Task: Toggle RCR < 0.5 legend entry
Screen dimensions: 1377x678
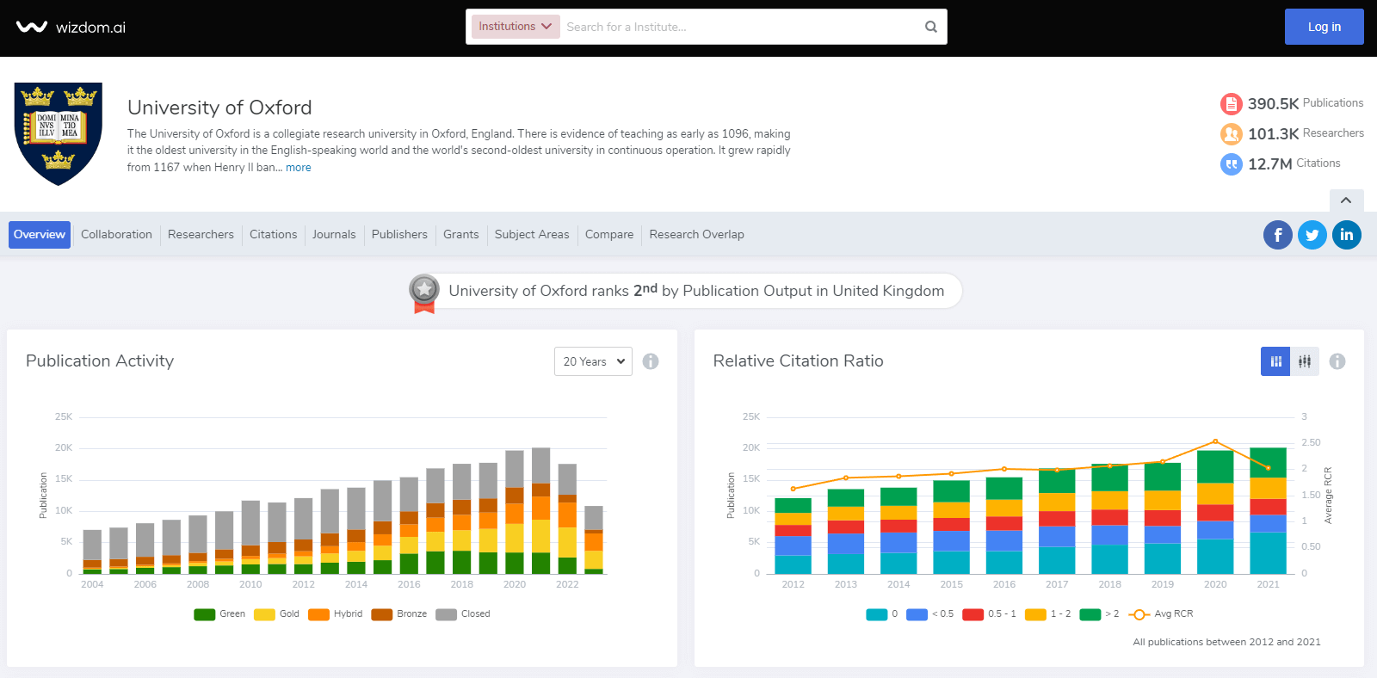Action: point(929,614)
